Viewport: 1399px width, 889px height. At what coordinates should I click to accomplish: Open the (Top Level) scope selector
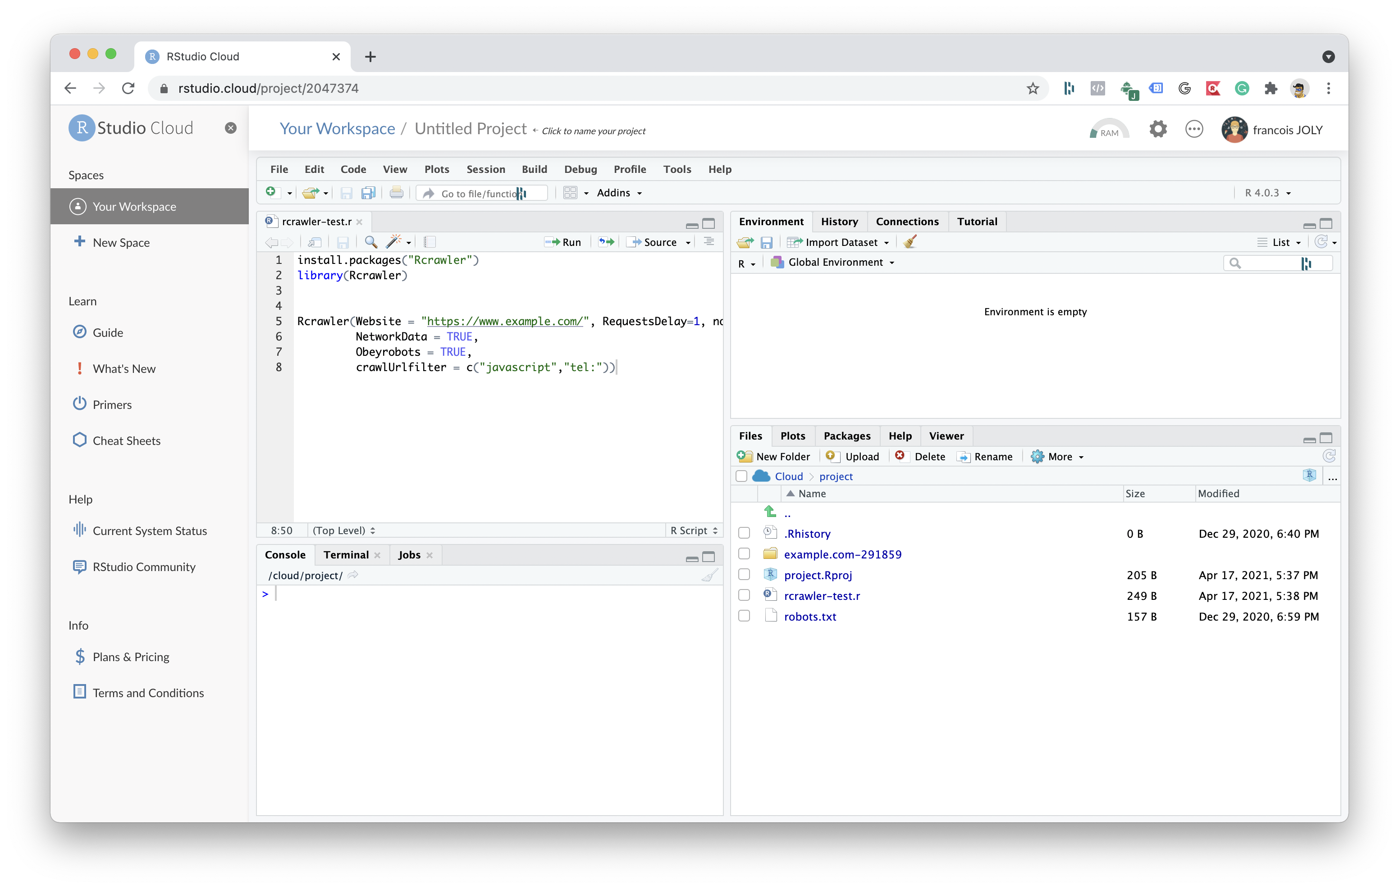click(343, 530)
